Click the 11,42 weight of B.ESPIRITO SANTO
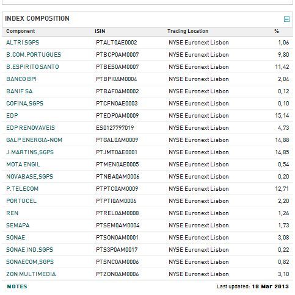Screen dimensions: 295x295 point(282,67)
